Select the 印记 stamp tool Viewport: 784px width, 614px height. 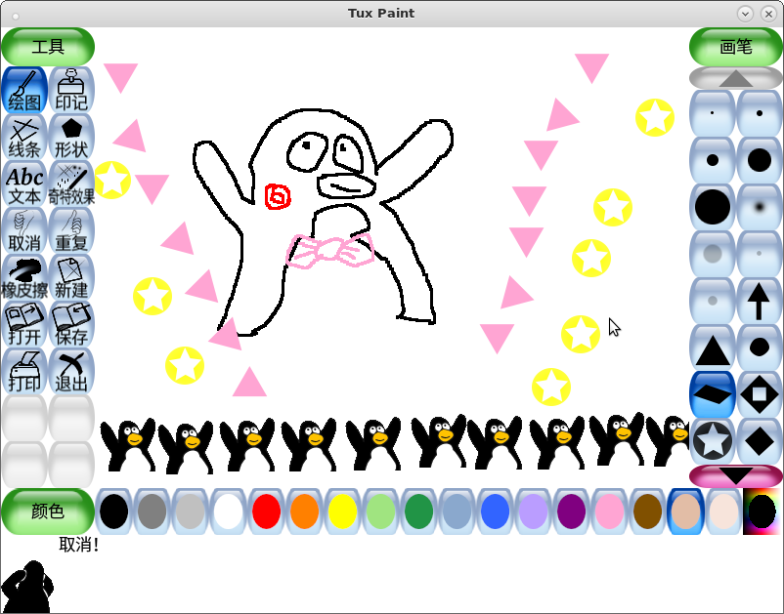[71, 90]
